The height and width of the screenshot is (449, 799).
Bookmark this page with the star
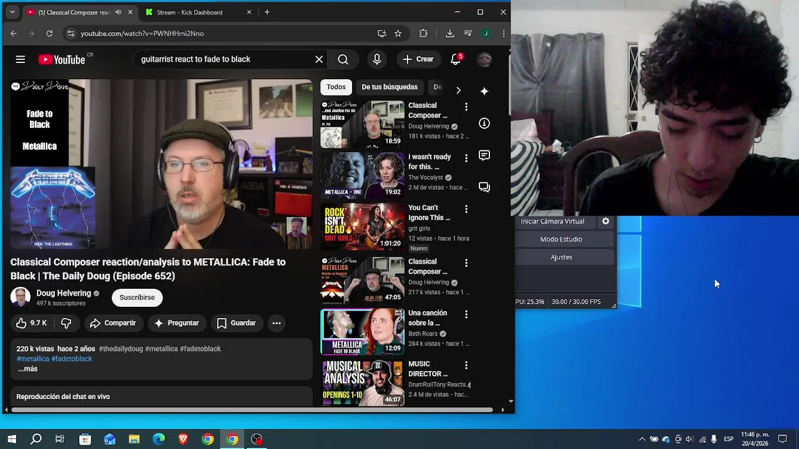[398, 34]
